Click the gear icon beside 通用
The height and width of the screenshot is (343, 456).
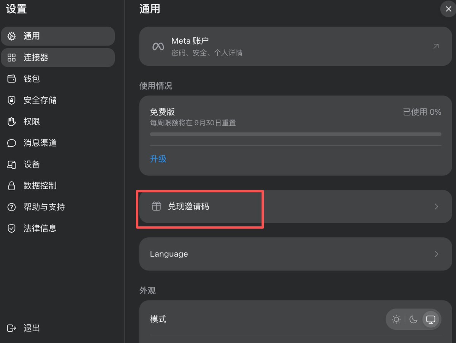(12, 36)
